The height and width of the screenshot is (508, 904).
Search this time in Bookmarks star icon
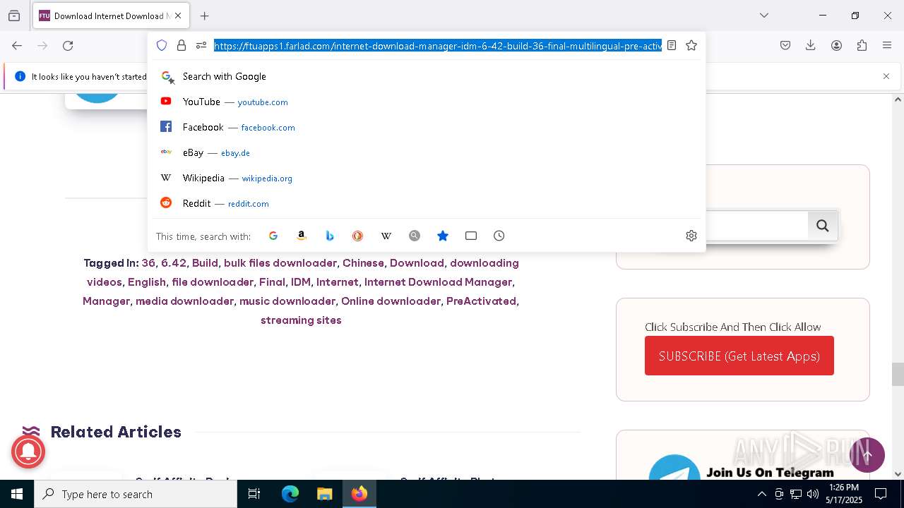(x=443, y=236)
